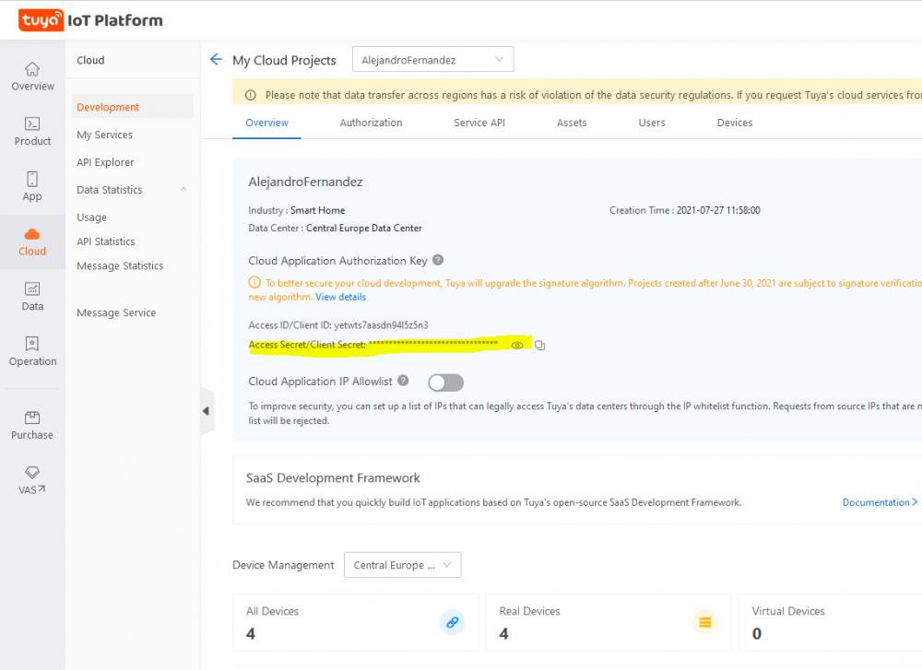Open the SaaS Documentation link
Viewport: 922px width, 670px height.
tap(880, 502)
